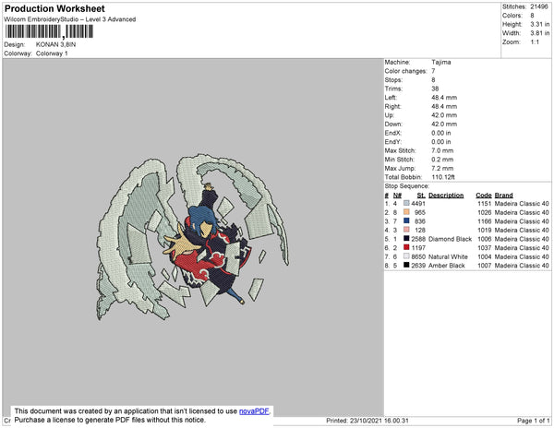Click the Natural White 8650 swatch
The width and height of the screenshot is (554, 428).
(406, 256)
